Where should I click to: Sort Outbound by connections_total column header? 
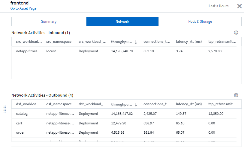coord(157,104)
